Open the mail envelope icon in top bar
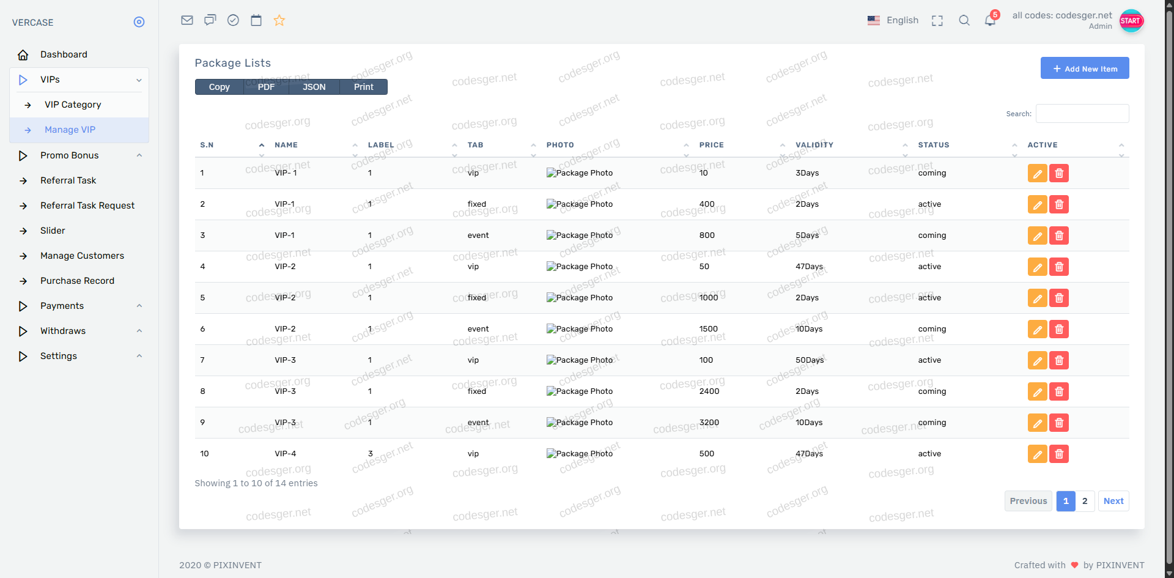Screen dimensions: 1174x578 click(187, 20)
